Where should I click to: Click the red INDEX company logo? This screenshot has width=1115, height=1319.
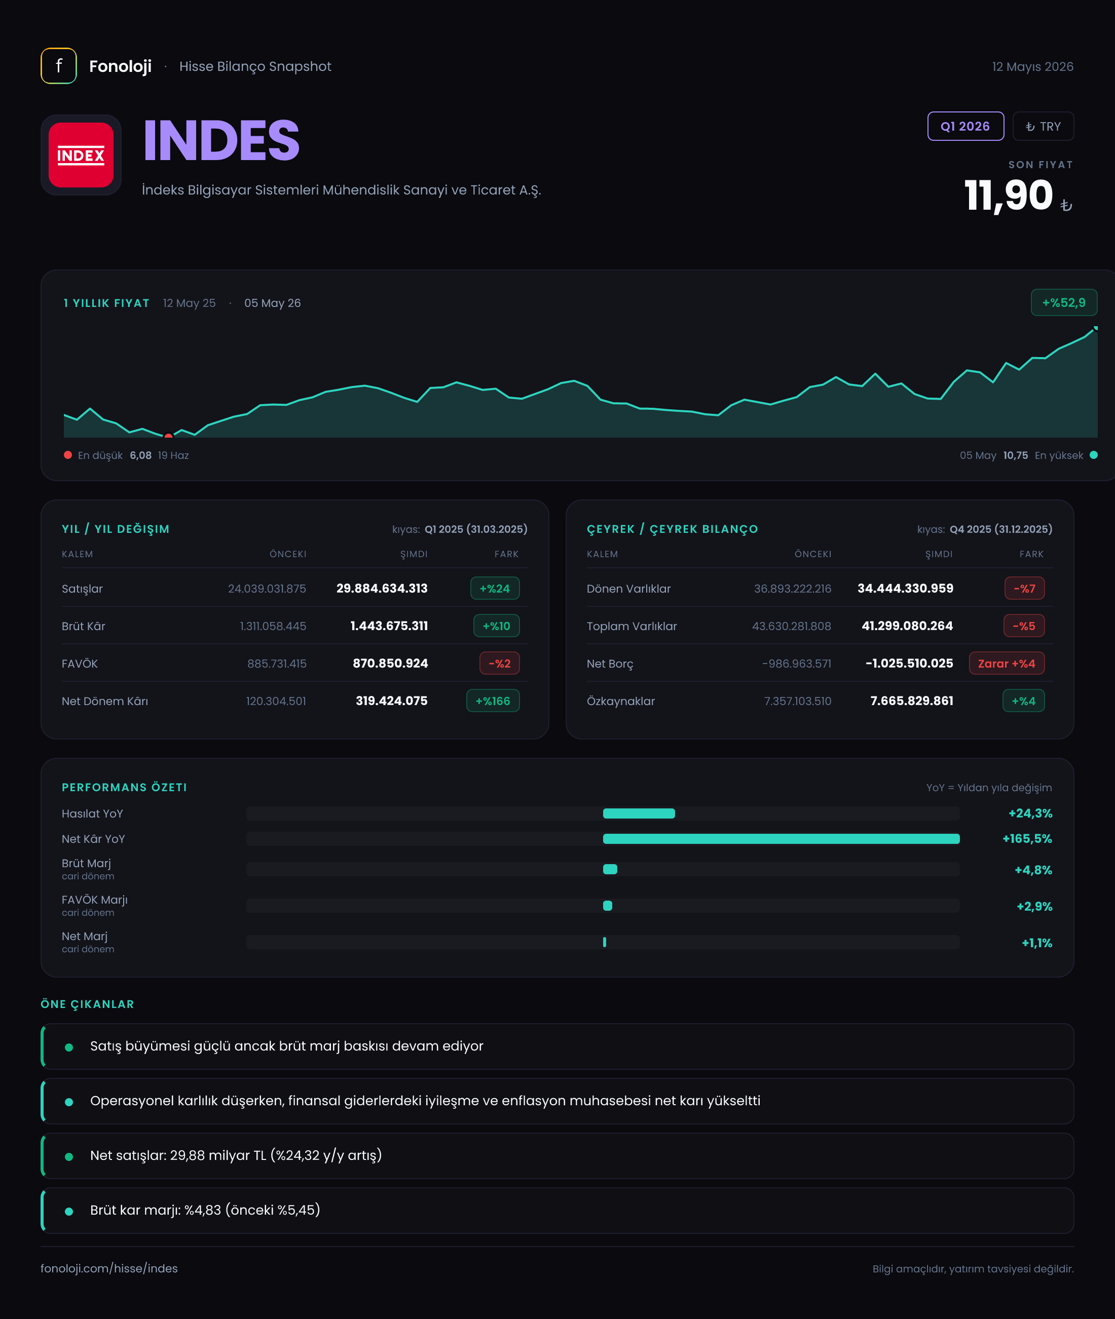[x=81, y=155]
